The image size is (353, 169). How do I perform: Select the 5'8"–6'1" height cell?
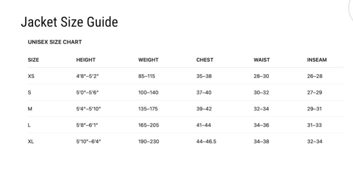coord(87,125)
